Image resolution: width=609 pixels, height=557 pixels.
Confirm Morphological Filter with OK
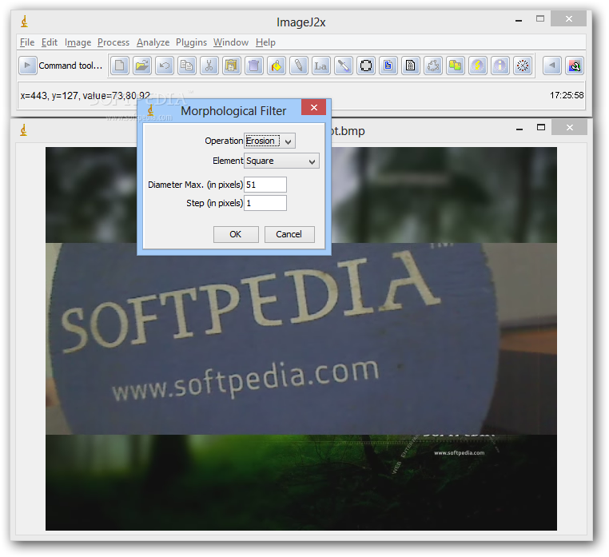[x=236, y=235]
